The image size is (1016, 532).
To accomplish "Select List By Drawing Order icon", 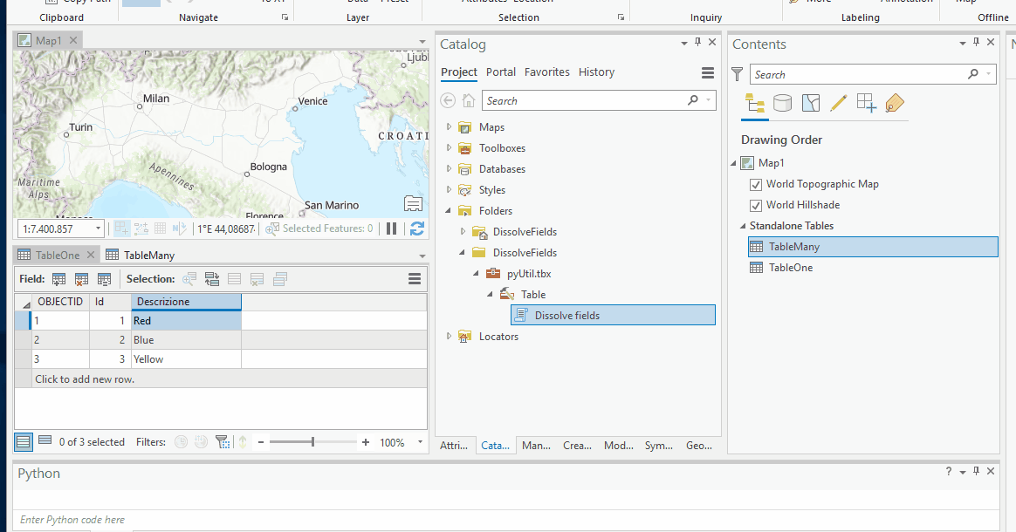I will click(754, 103).
